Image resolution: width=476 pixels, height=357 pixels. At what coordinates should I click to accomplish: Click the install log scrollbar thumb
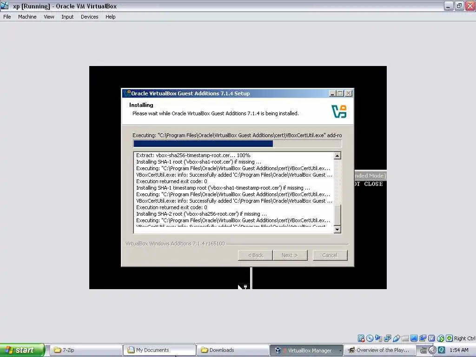click(x=337, y=215)
